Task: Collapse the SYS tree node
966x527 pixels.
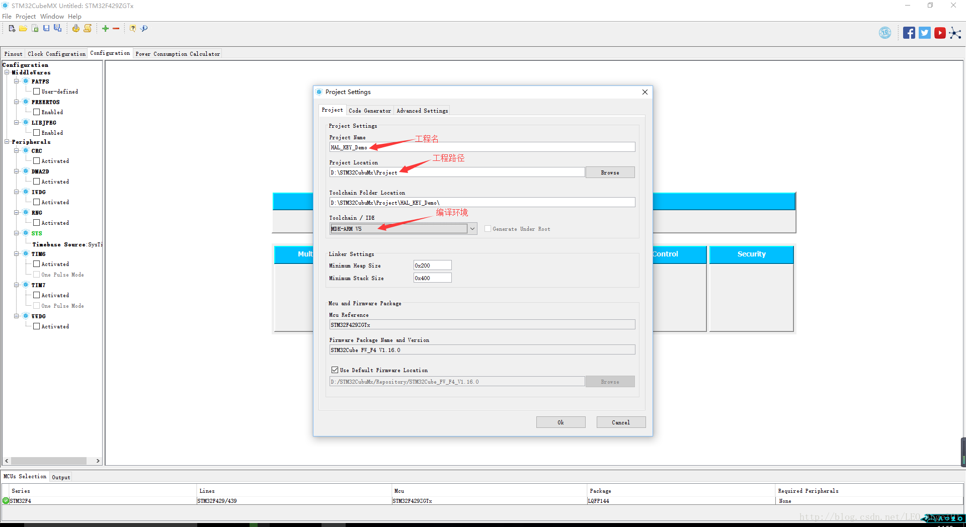Action: 17,233
